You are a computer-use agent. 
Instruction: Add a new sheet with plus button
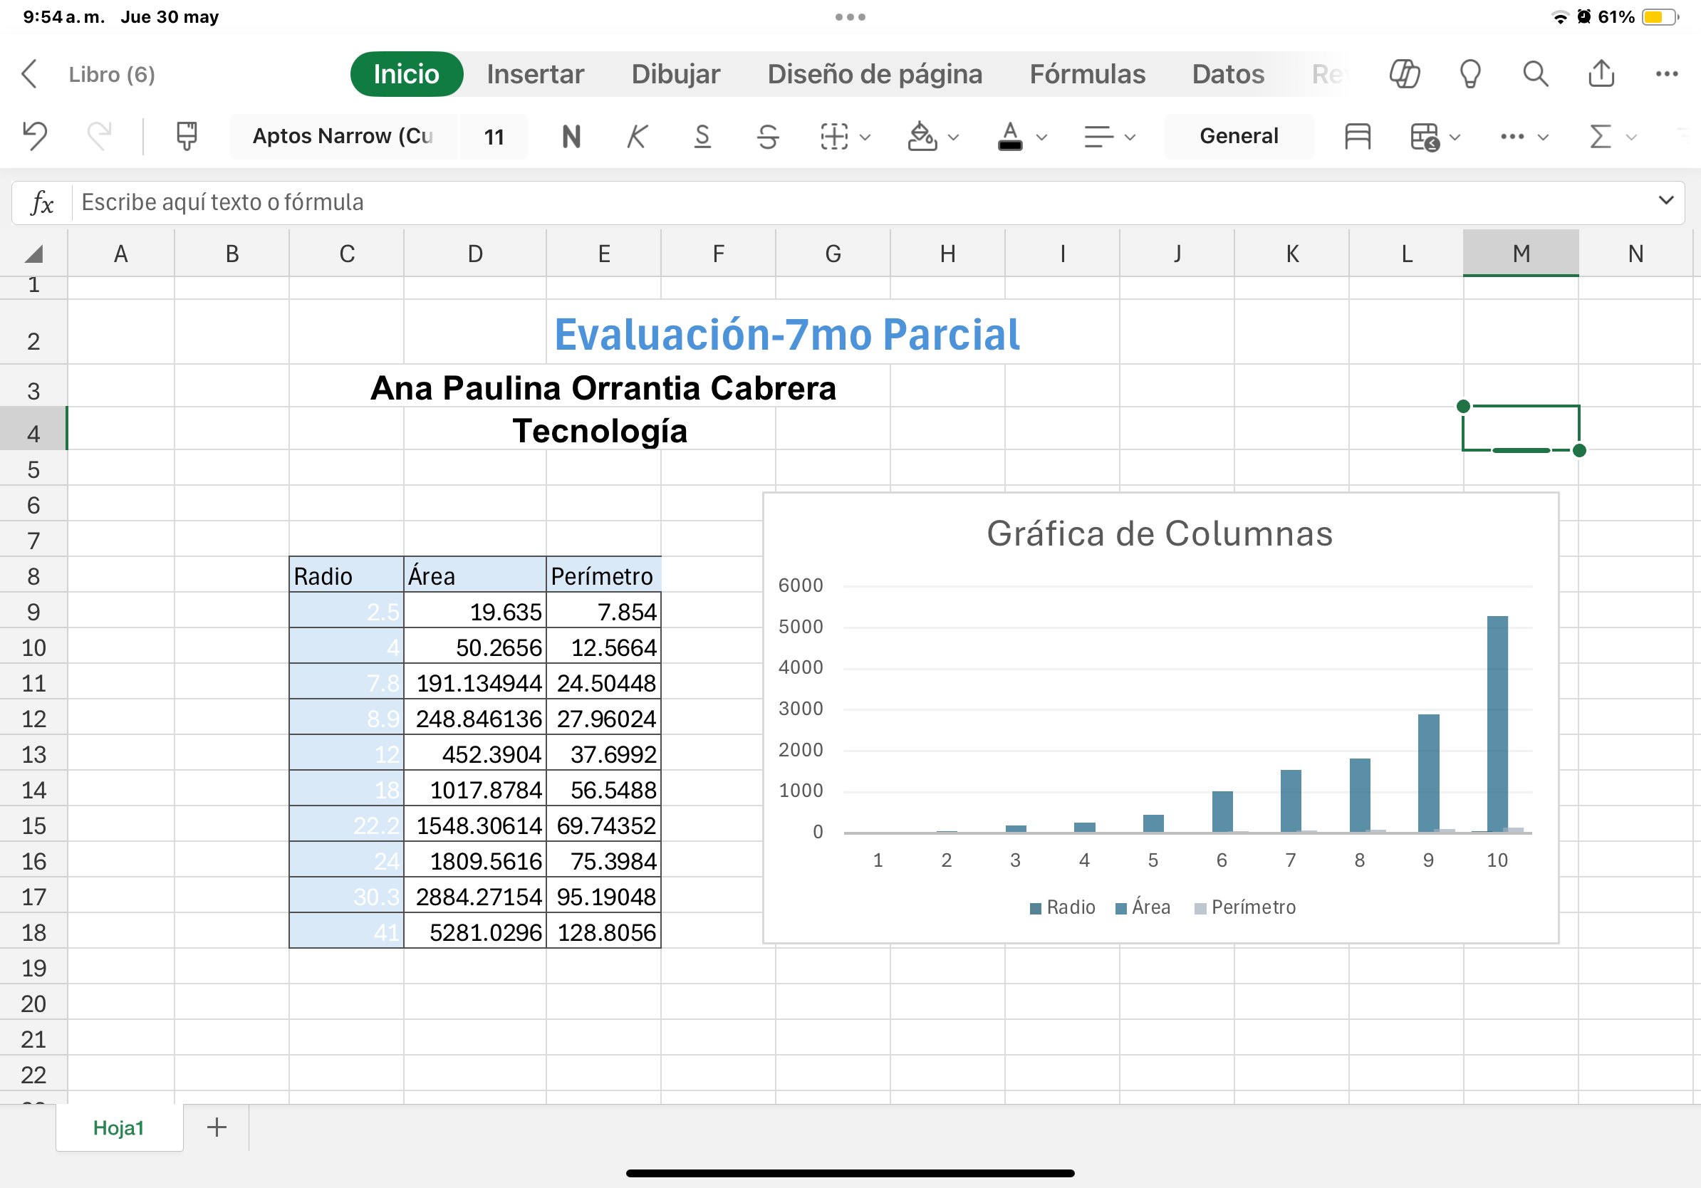click(x=217, y=1127)
